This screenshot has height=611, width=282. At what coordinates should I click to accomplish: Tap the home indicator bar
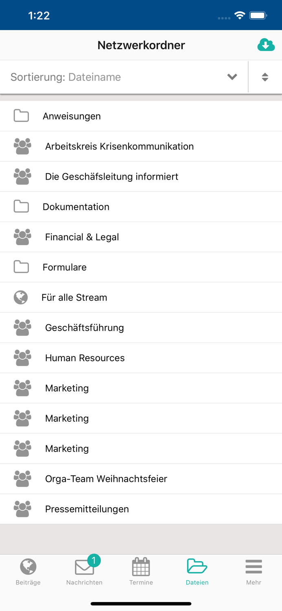[141, 604]
